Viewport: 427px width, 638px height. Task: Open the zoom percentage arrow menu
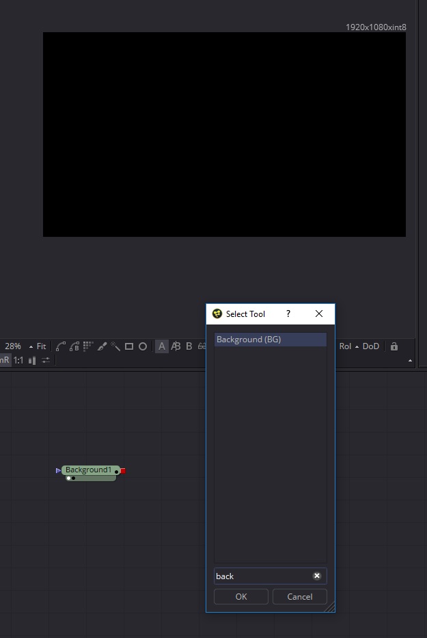[31, 346]
